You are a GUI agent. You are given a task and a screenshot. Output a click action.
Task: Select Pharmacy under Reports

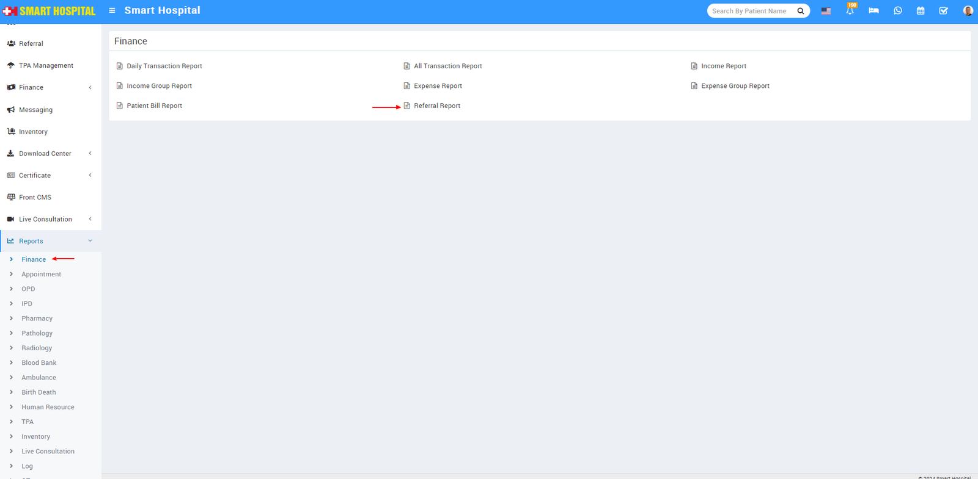(37, 319)
